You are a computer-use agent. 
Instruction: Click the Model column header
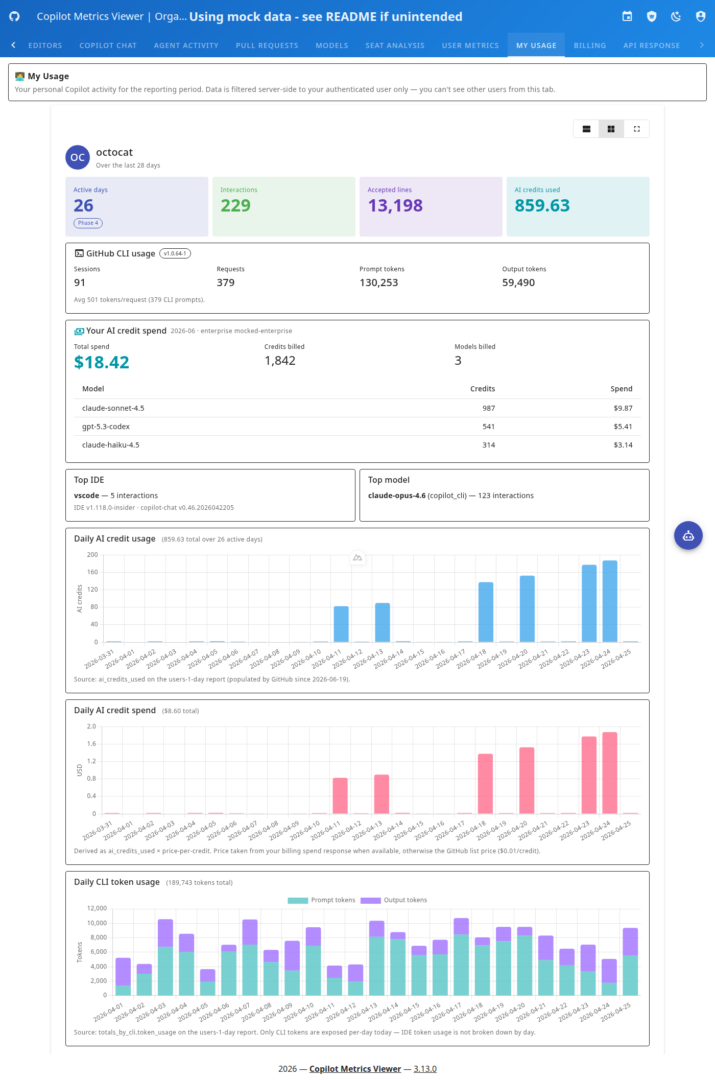[x=93, y=389]
